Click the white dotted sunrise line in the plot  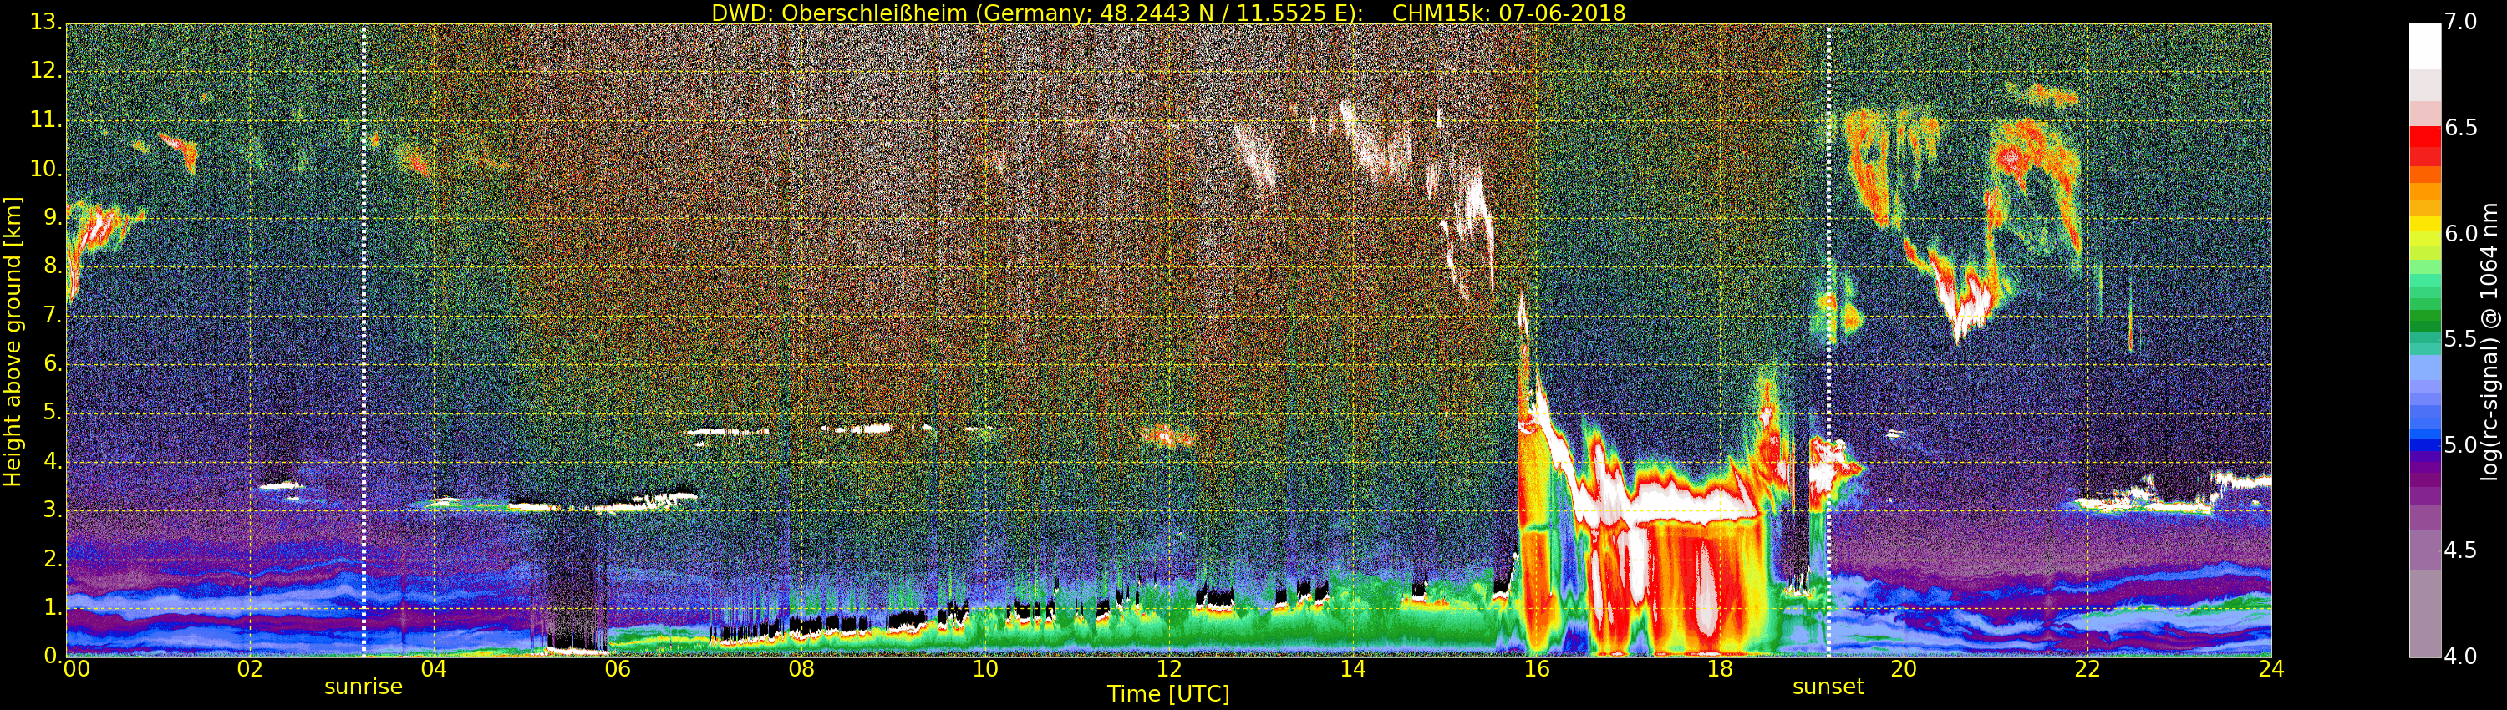(x=364, y=341)
